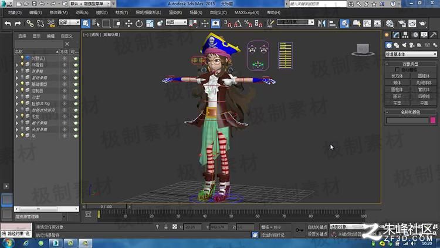Screen dimensions: 440x248
Task: Expand the FK骨骼 layer
Action: point(17,65)
